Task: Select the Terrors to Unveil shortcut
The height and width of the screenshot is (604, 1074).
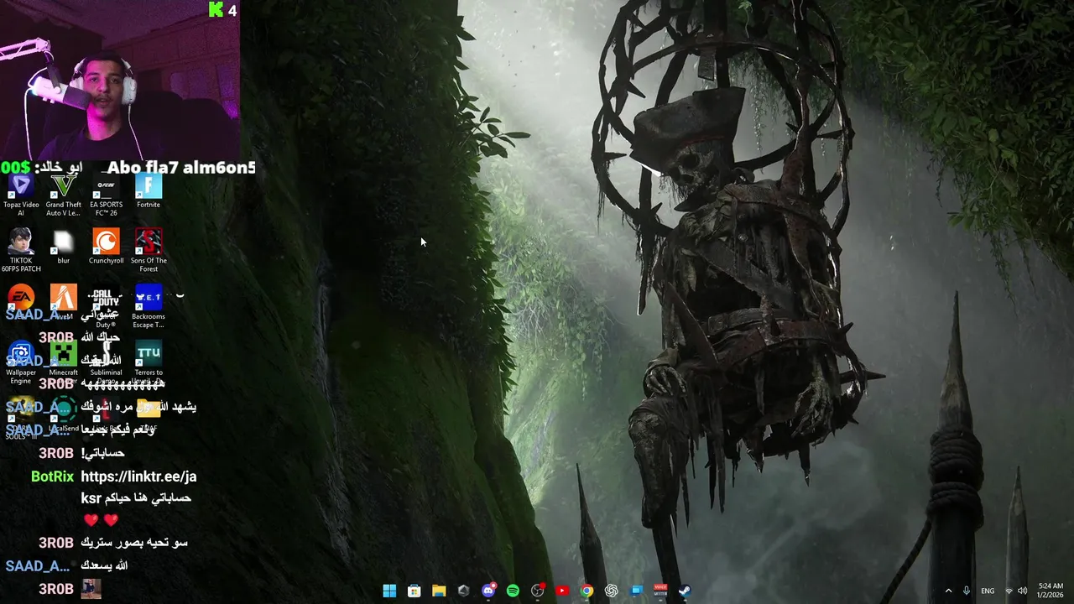Action: click(x=149, y=362)
